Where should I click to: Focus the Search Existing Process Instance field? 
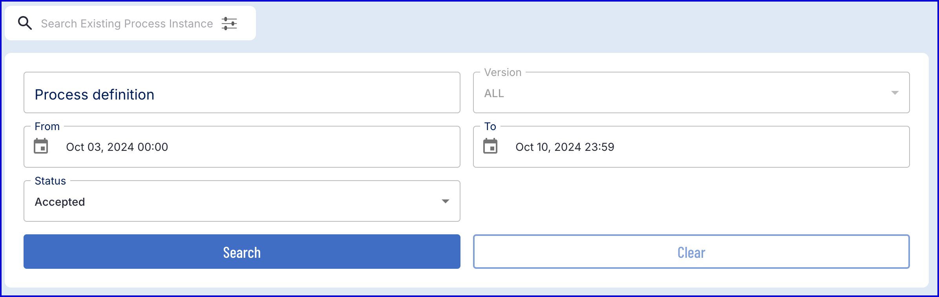coord(127,24)
